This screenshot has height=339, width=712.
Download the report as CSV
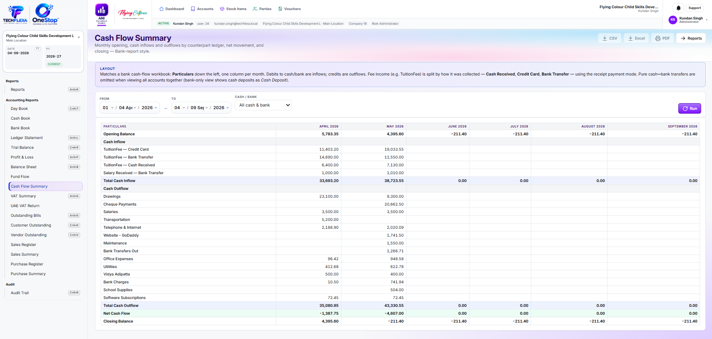pyautogui.click(x=609, y=38)
